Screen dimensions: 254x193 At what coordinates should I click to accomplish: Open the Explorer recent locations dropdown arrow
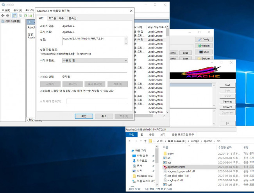pos(141,141)
